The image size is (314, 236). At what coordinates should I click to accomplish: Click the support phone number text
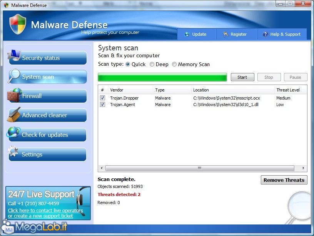tap(33, 204)
